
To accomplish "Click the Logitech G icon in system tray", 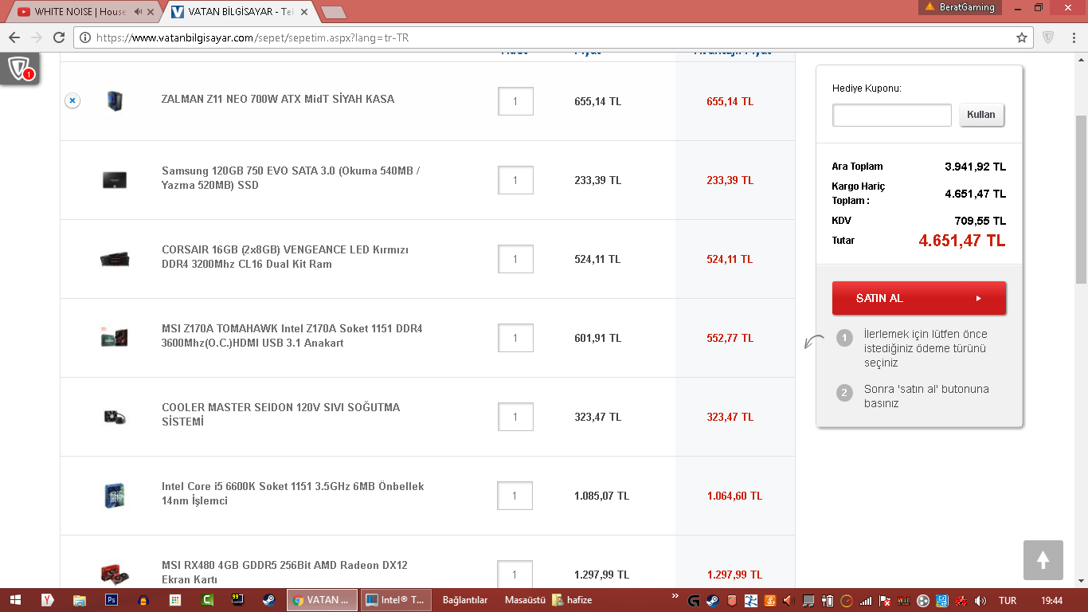I will click(x=694, y=601).
